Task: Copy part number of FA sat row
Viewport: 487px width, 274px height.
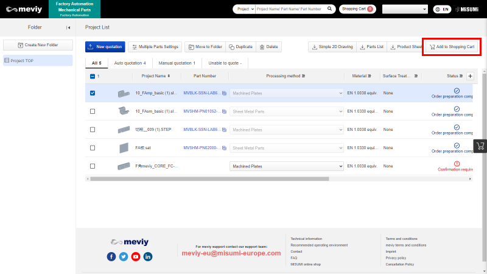Action: (224, 148)
